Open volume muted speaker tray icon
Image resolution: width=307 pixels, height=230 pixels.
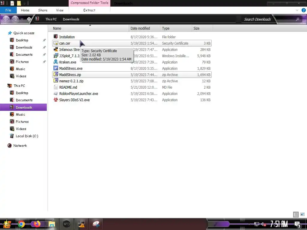click(264, 224)
